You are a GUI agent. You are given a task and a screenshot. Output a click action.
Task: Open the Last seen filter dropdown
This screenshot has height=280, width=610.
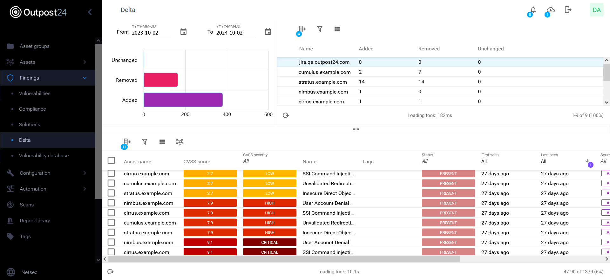(562, 161)
